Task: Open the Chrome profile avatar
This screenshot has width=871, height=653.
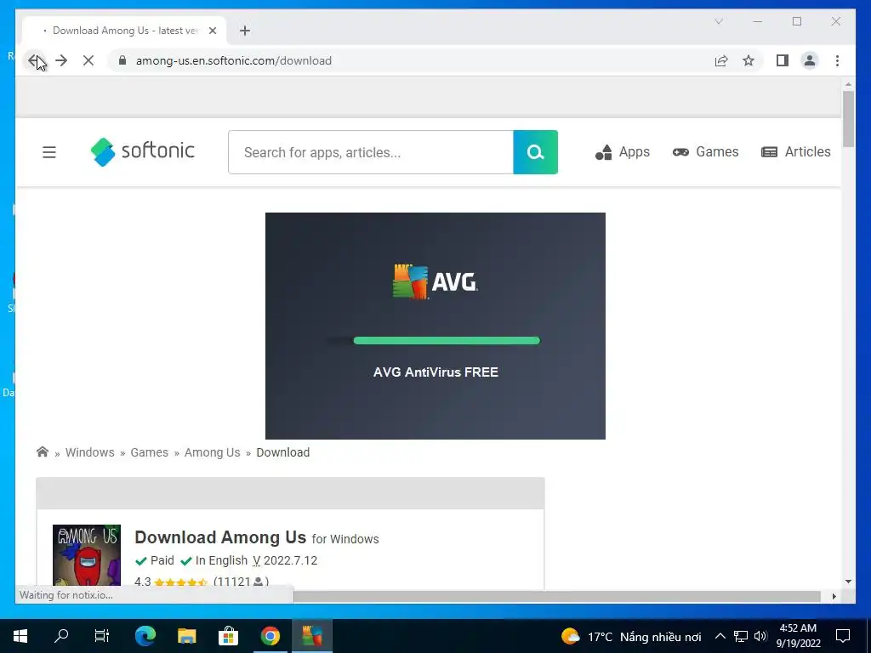Action: (810, 60)
